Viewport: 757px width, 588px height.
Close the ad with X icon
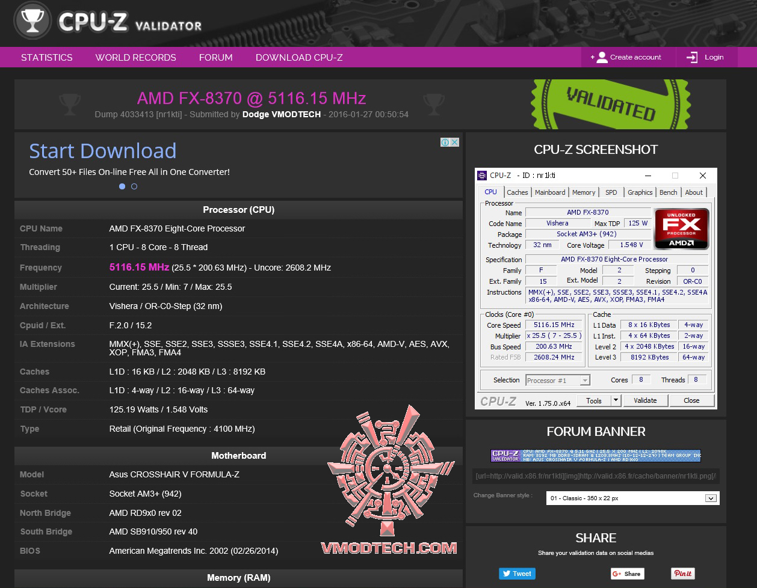coord(455,142)
